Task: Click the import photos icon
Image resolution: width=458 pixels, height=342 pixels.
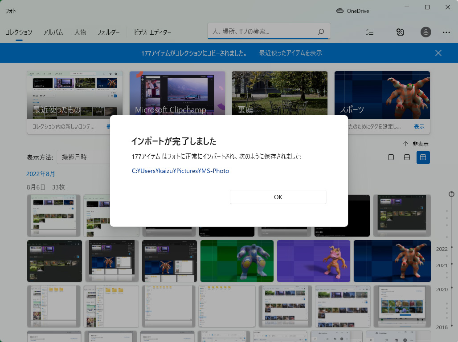Action: pyautogui.click(x=400, y=32)
